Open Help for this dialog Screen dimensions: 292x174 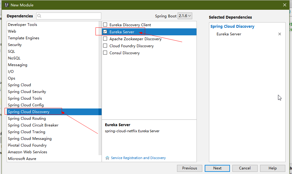pos(273,168)
